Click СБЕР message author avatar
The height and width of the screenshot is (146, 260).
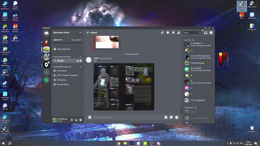pyautogui.click(x=89, y=60)
